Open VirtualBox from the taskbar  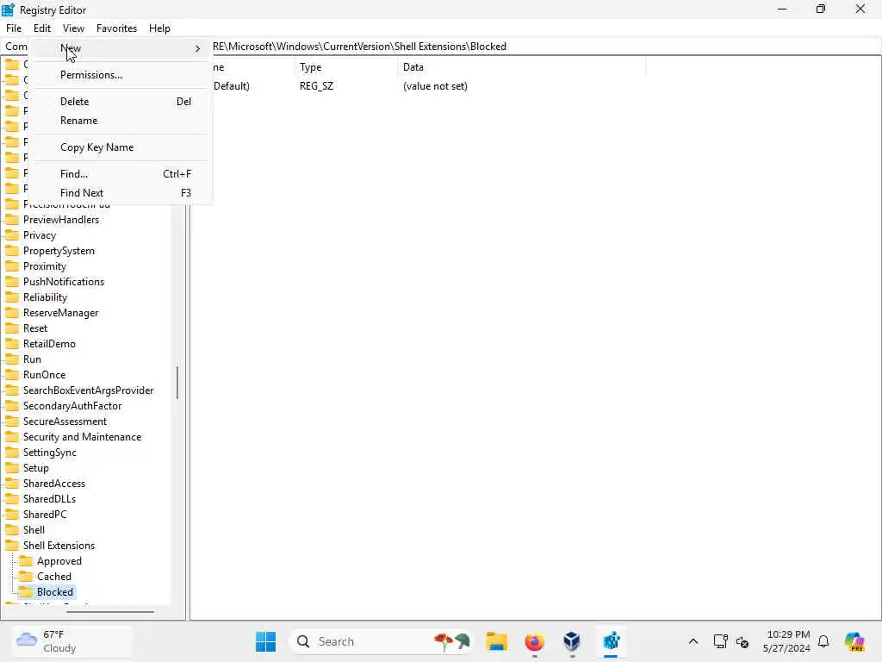572,641
